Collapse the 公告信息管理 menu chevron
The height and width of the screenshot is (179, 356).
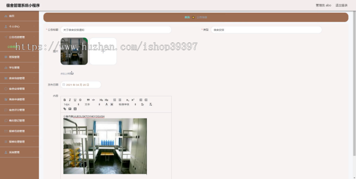[34, 37]
